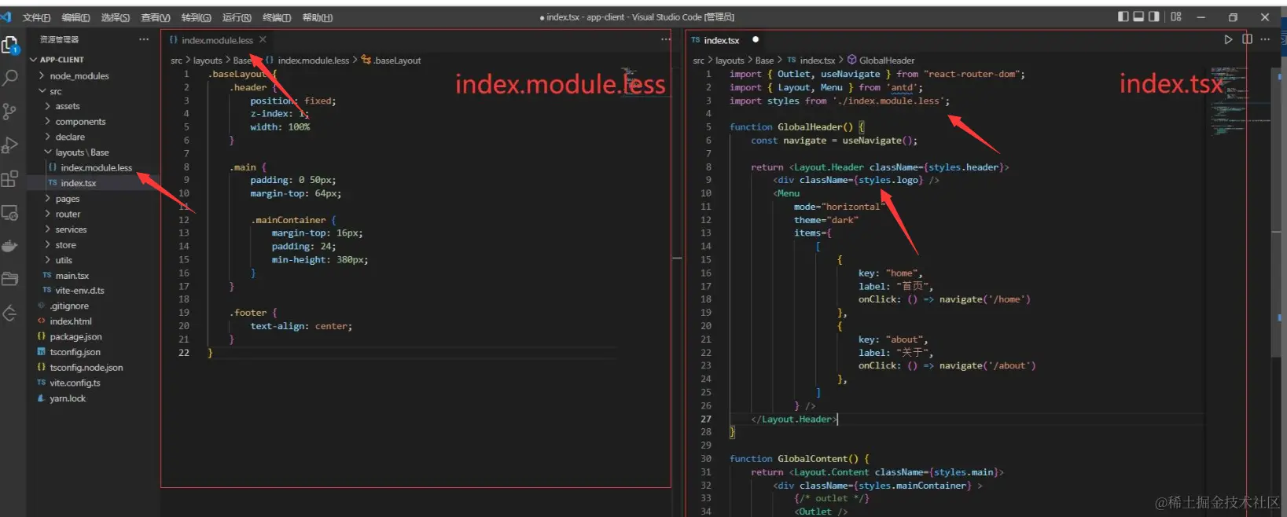The image size is (1287, 517).
Task: Toggle secondary sidebar layout button
Action: 1153,16
